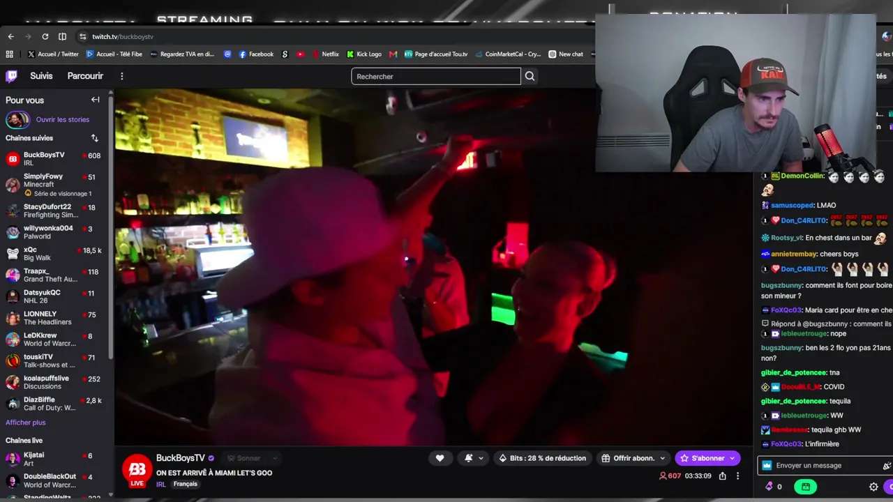Open the Accueil - Télé Fibe bookmark
The image size is (893, 502).
(114, 54)
